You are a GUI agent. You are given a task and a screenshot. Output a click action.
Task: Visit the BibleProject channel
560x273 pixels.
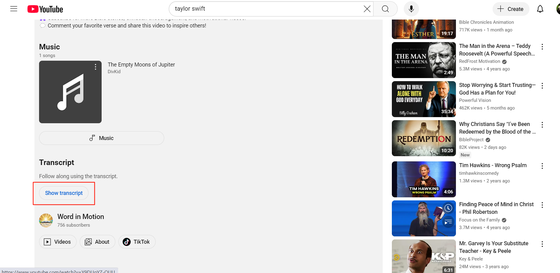tap(471, 140)
